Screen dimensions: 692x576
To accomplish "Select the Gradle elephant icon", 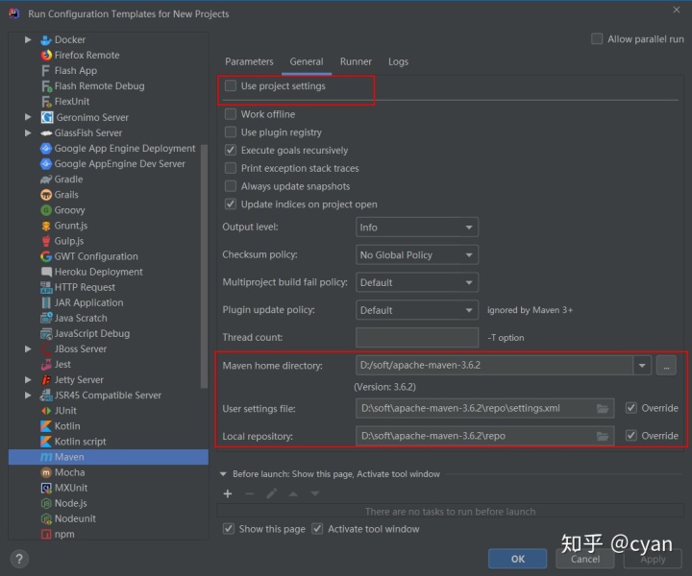I will (x=46, y=180).
